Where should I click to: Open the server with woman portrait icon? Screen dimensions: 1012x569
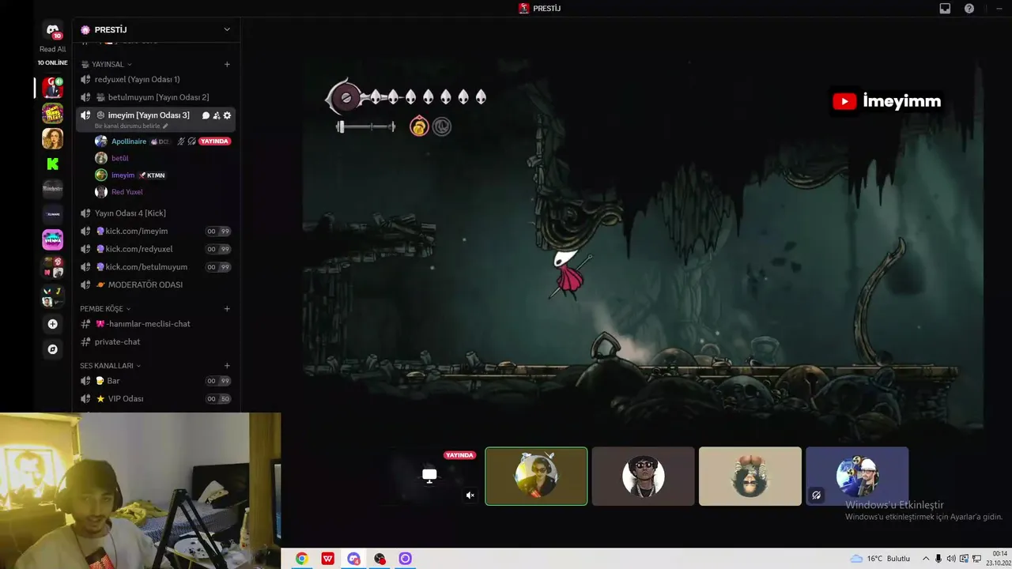pyautogui.click(x=53, y=138)
